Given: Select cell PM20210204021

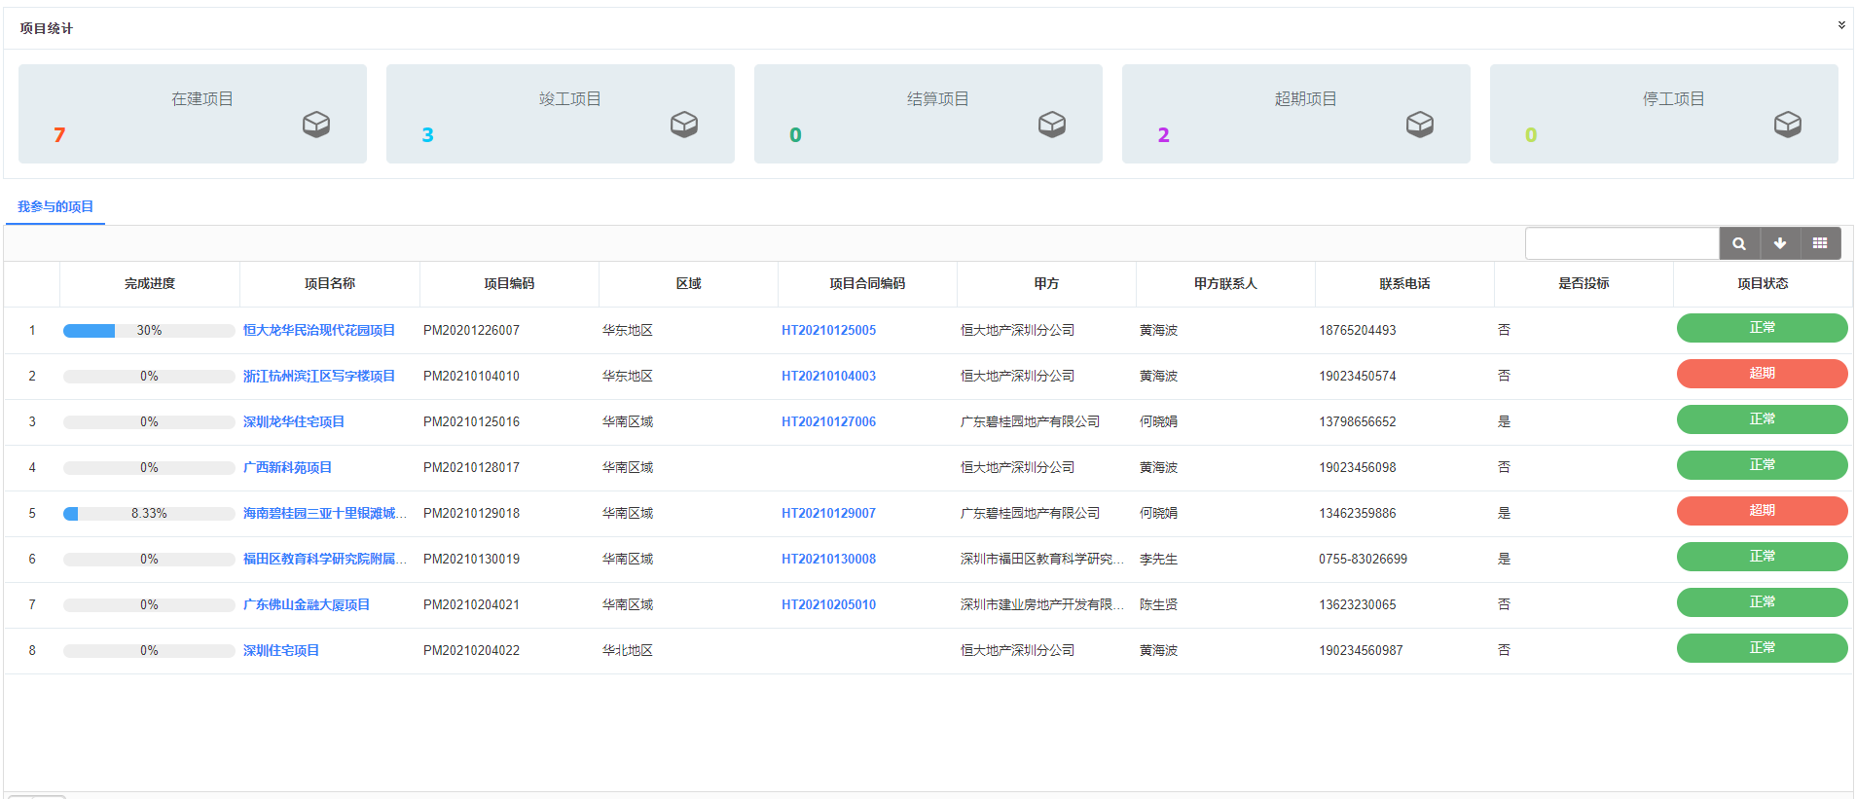Looking at the screenshot, I should (x=471, y=604).
